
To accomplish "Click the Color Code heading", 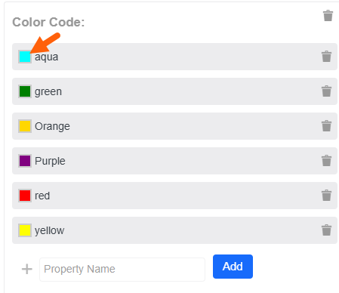I will [x=48, y=22].
